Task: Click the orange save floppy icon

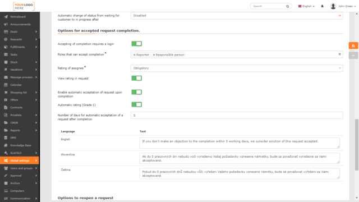Action: (353, 46)
